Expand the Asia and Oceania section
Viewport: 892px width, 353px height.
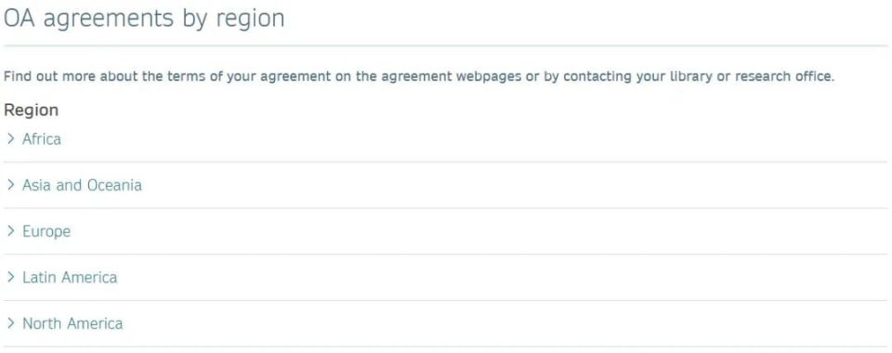(445, 185)
